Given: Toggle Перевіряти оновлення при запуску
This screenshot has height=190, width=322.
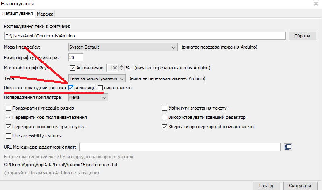Looking at the screenshot, I should click(9, 127).
